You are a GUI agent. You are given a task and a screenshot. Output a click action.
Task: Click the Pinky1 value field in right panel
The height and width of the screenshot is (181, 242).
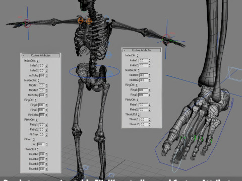tap(143, 105)
